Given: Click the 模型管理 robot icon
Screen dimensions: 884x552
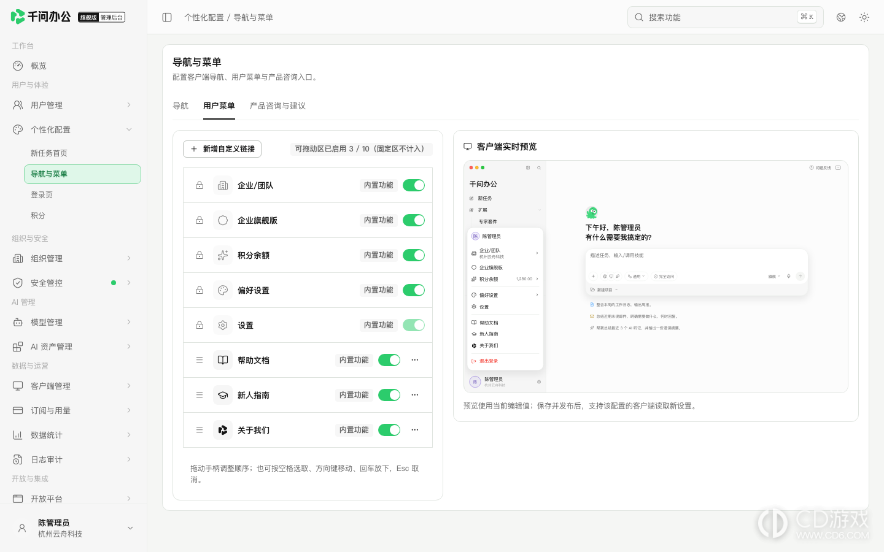Looking at the screenshot, I should (18, 322).
